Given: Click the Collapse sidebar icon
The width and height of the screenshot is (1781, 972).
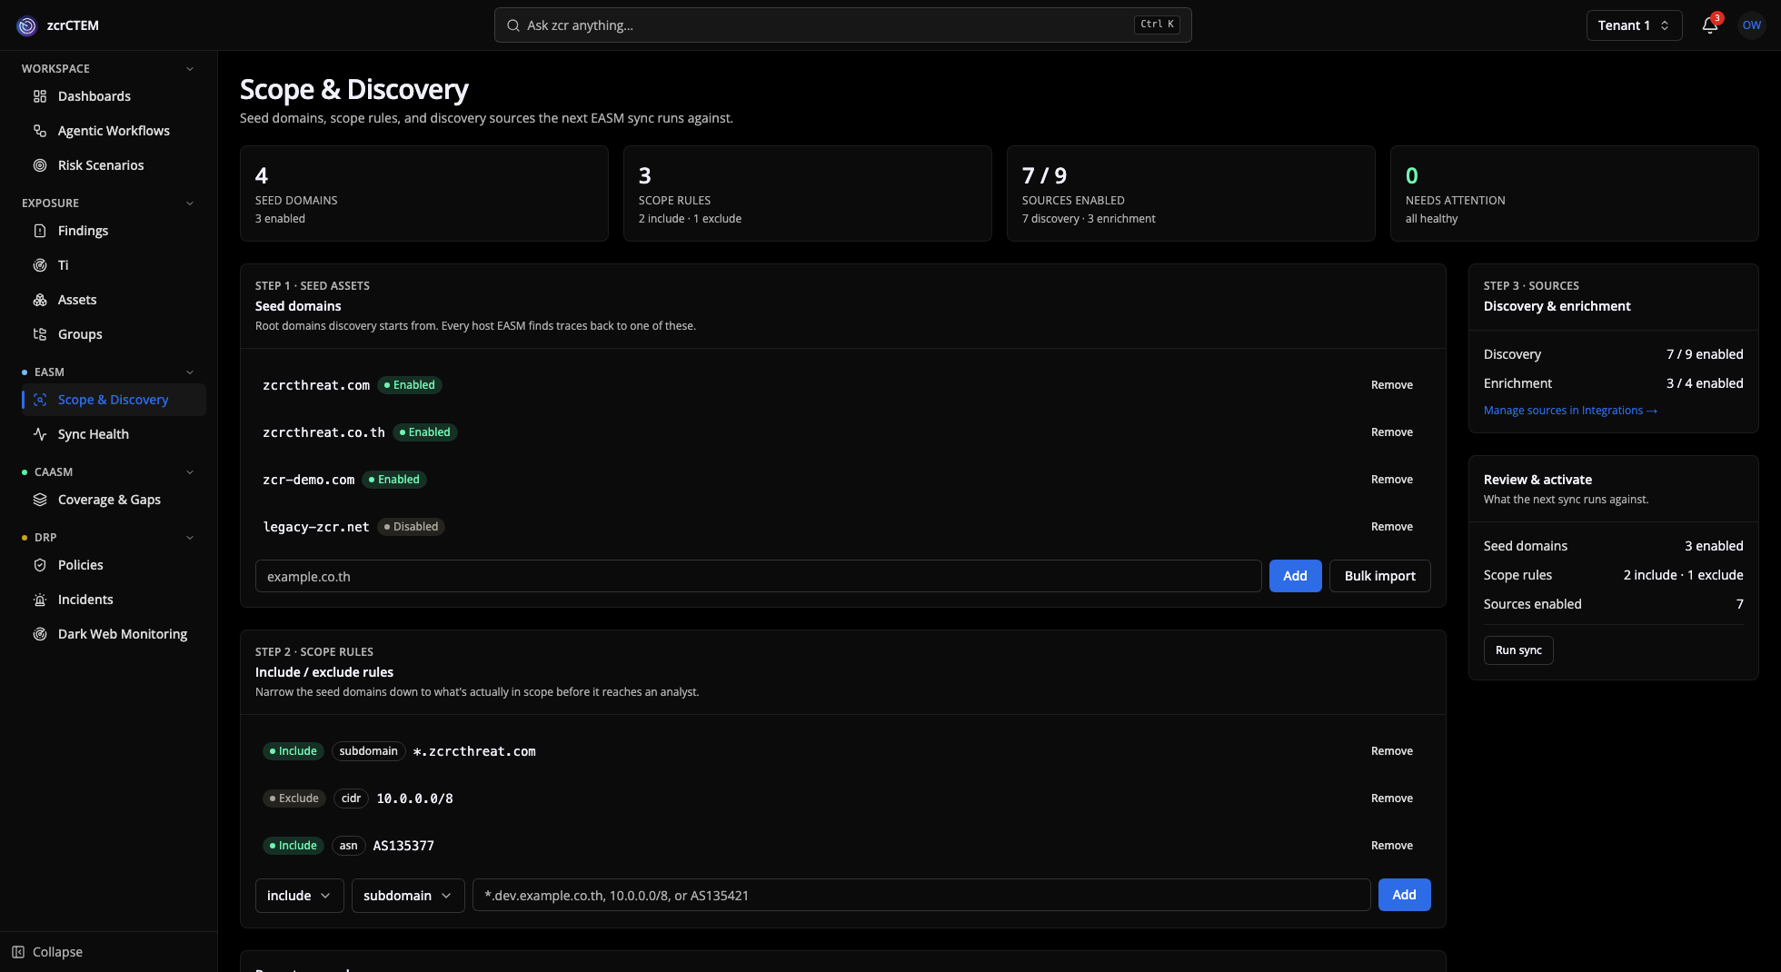Looking at the screenshot, I should tap(18, 952).
